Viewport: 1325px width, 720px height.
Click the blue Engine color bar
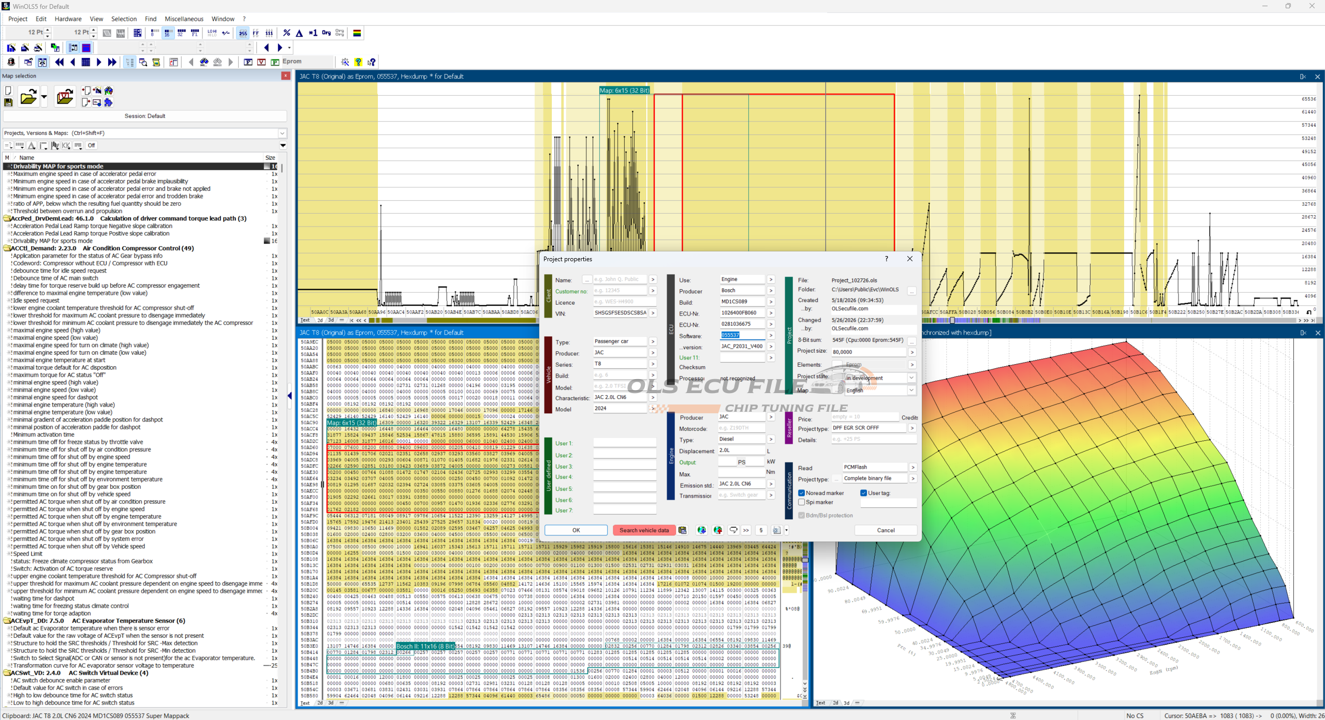[x=671, y=456]
